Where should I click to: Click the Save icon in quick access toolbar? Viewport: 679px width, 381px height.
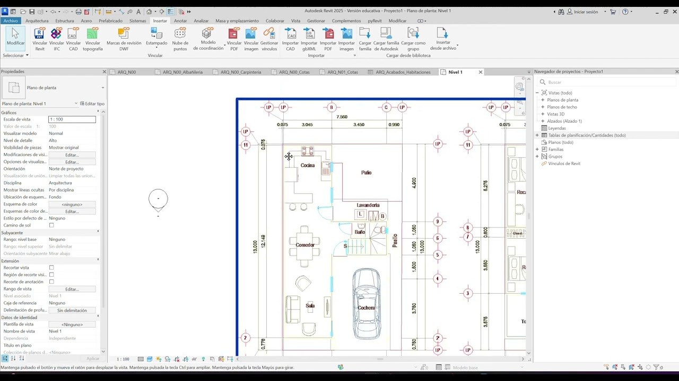click(32, 12)
